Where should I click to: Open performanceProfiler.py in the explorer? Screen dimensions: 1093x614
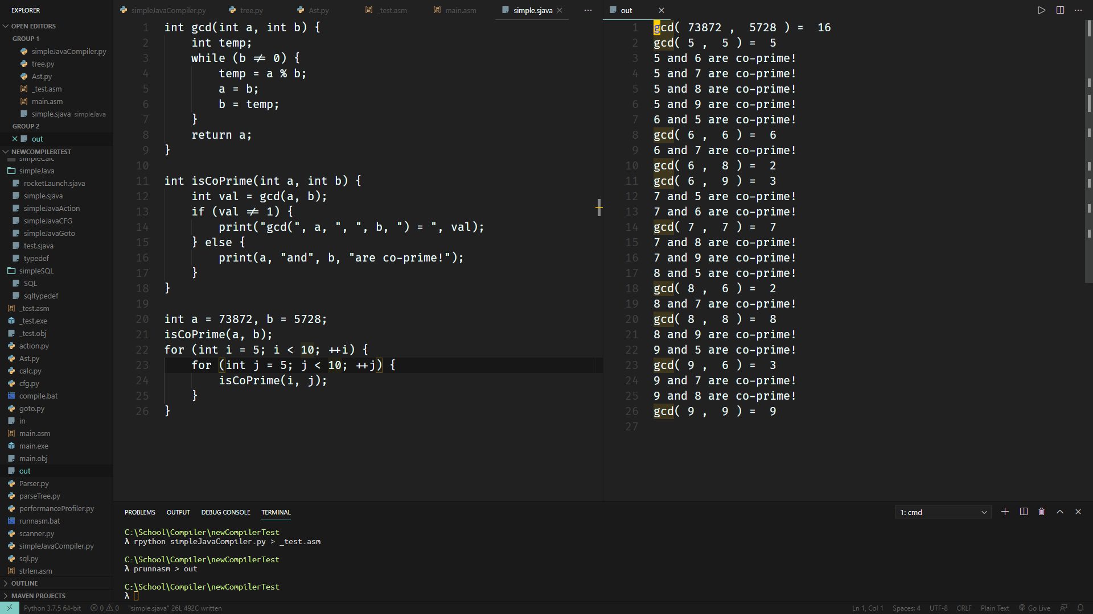pyautogui.click(x=56, y=508)
